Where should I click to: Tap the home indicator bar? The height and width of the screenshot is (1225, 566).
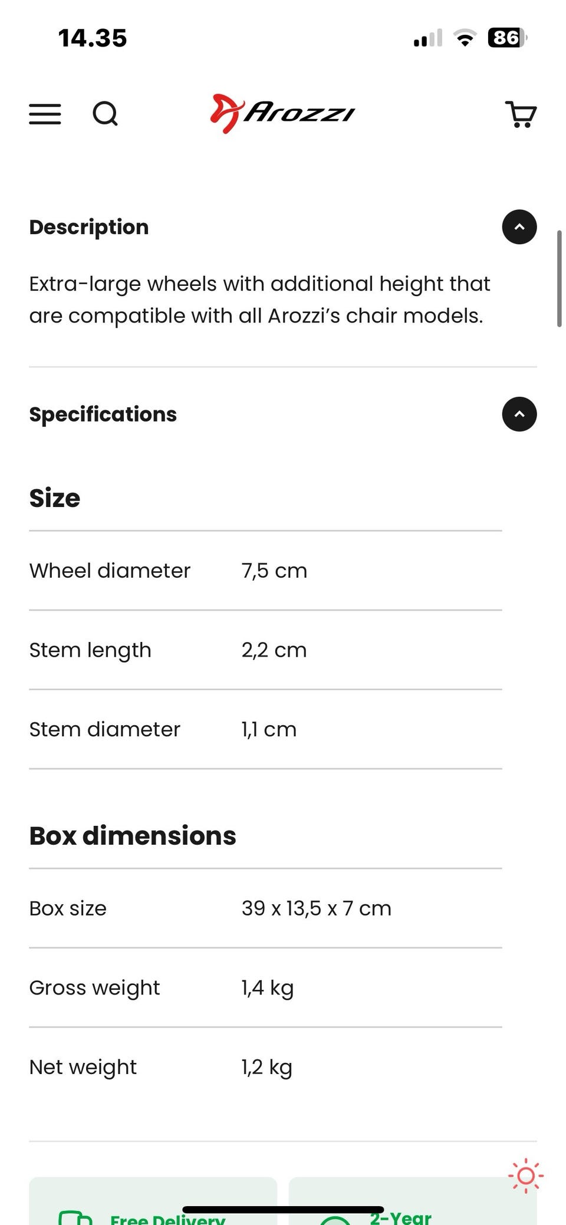(283, 1210)
